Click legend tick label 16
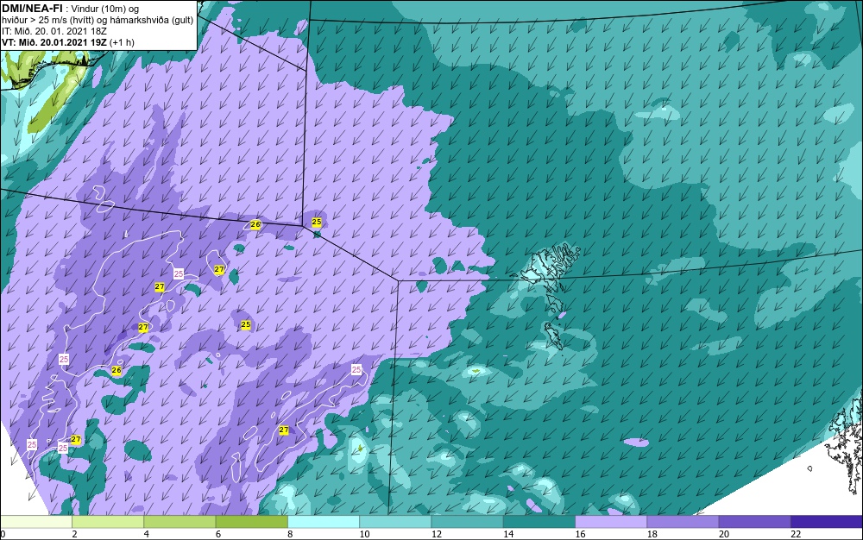Viewport: 863px width, 540px height. coord(580,535)
